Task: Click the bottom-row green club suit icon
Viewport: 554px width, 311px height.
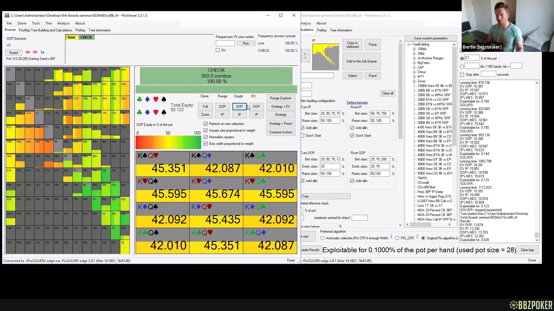Action: tap(139, 113)
